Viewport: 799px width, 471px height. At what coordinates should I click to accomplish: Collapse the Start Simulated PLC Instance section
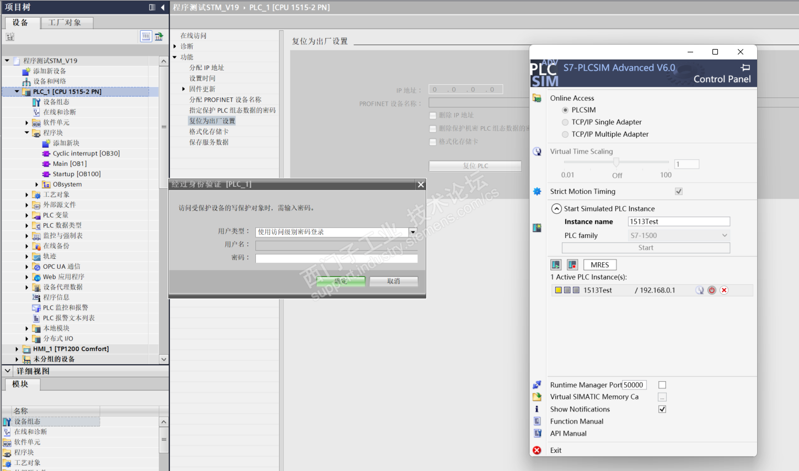pos(556,209)
